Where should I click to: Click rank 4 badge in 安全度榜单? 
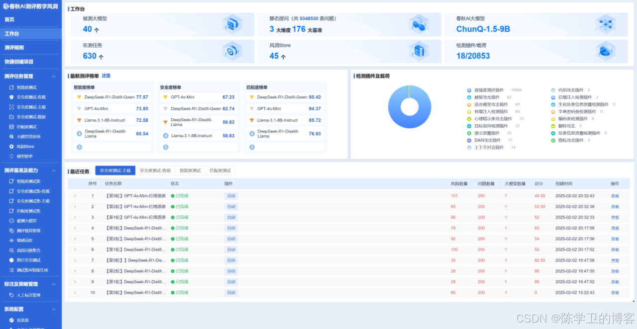pyautogui.click(x=166, y=136)
